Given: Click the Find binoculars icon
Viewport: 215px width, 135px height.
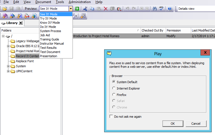Looking at the screenshot, I should click(x=155, y=9).
